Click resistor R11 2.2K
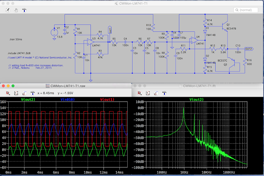This screenshot has width=264, height=176. (183, 49)
